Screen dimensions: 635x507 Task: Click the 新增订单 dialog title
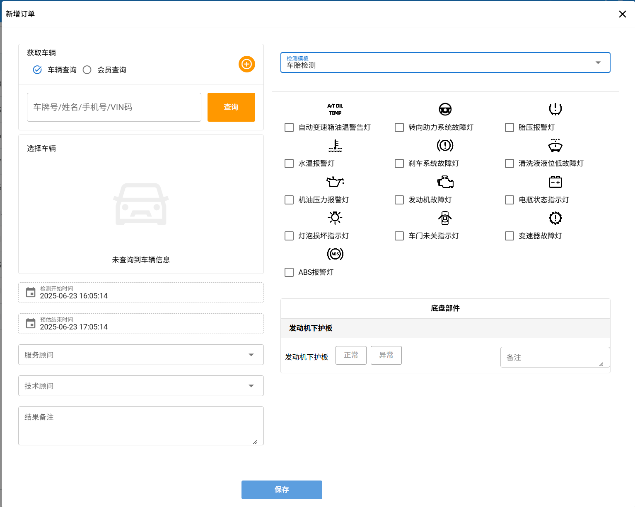pyautogui.click(x=20, y=14)
